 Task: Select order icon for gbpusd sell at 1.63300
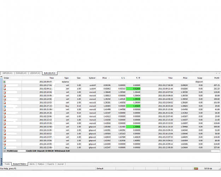[x=5, y=144]
